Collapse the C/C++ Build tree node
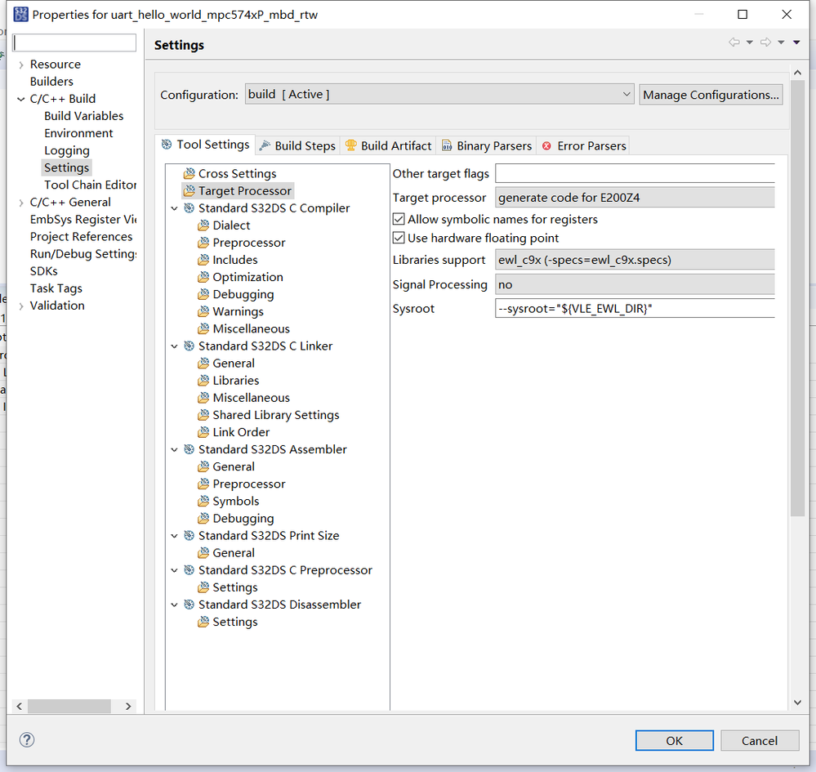The height and width of the screenshot is (772, 816). [x=21, y=99]
